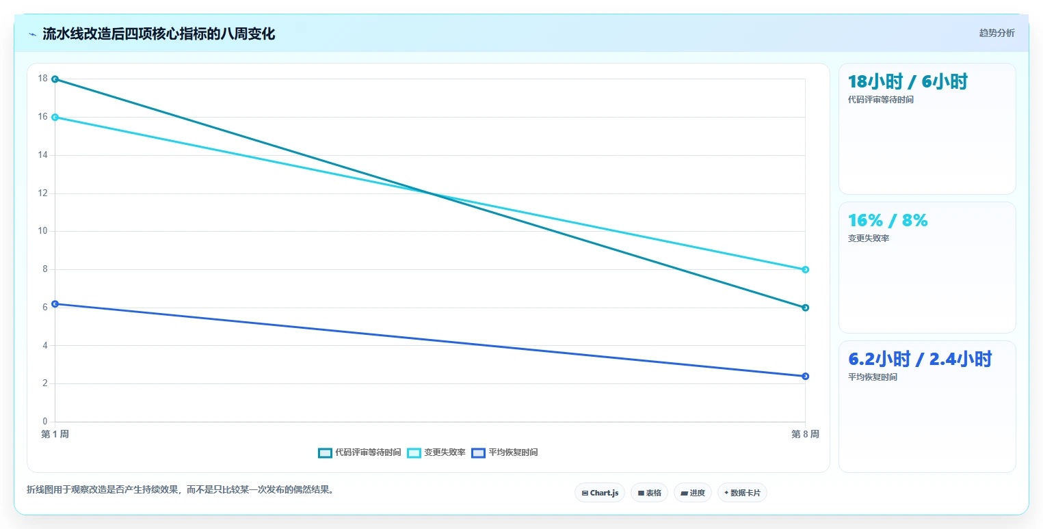The width and height of the screenshot is (1043, 529).
Task: Click the y-axis value 0
Action: click(x=45, y=422)
